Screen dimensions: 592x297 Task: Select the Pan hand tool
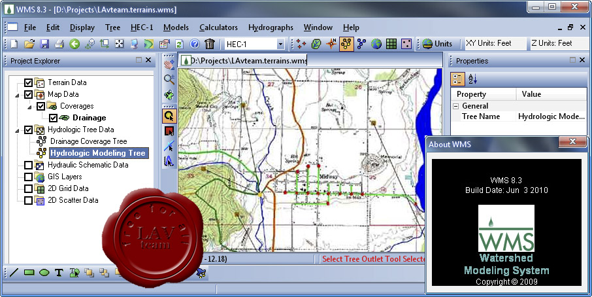coord(169,65)
